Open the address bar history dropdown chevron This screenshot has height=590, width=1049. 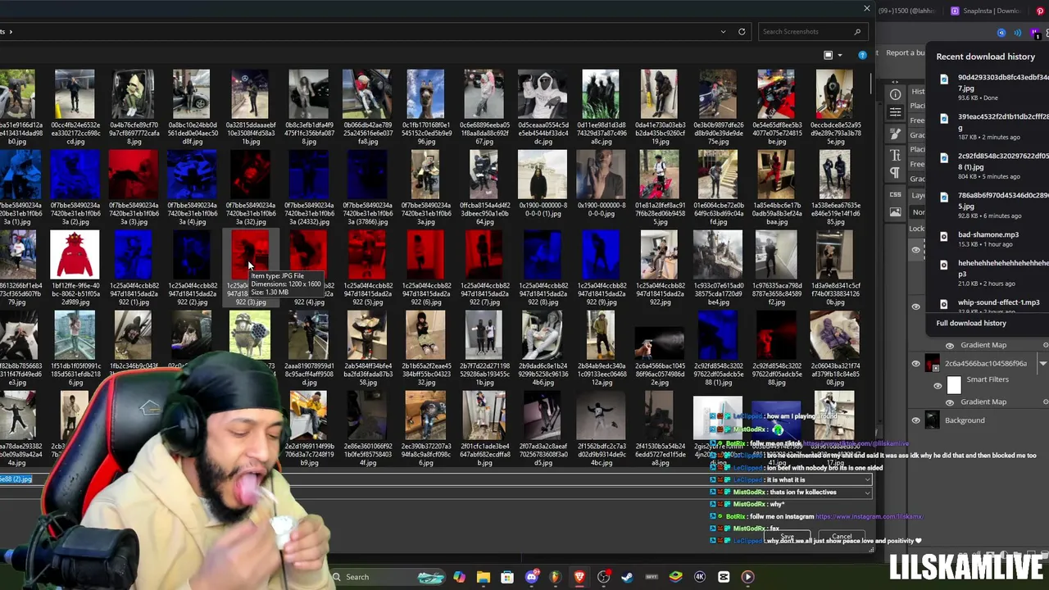click(x=723, y=31)
